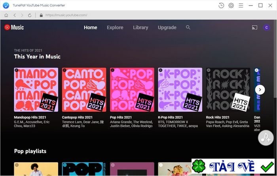Open the Mandopop Hits 2021 title link
The image size is (277, 176).
coord(30,117)
